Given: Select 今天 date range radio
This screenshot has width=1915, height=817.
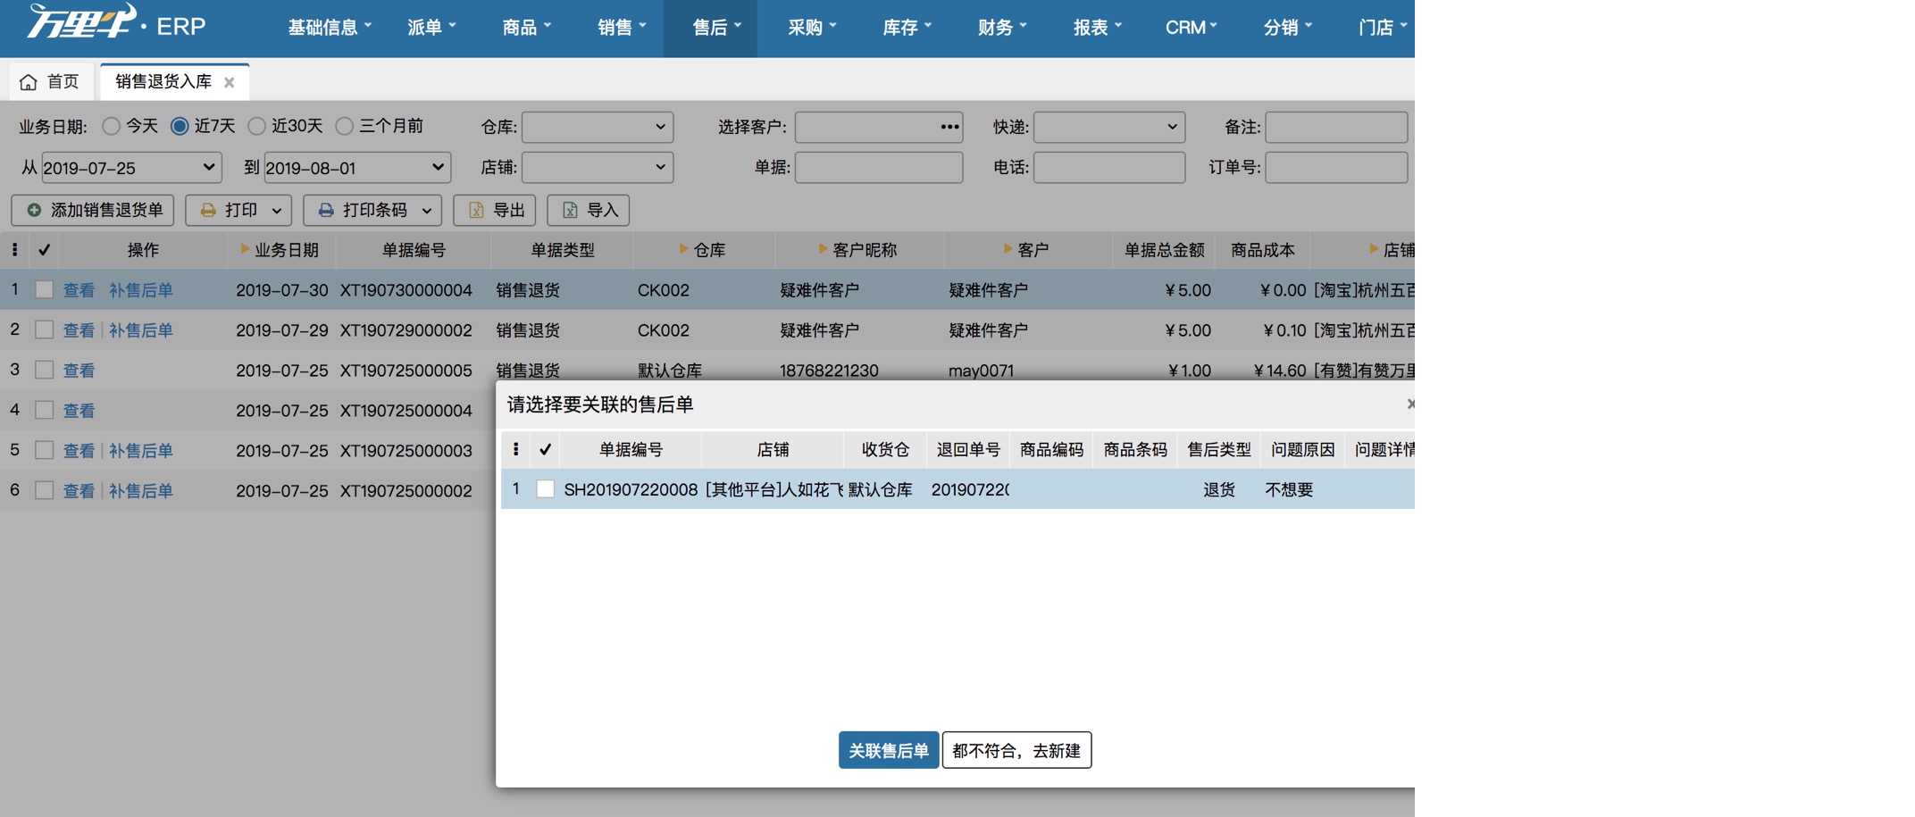Looking at the screenshot, I should coord(111,126).
